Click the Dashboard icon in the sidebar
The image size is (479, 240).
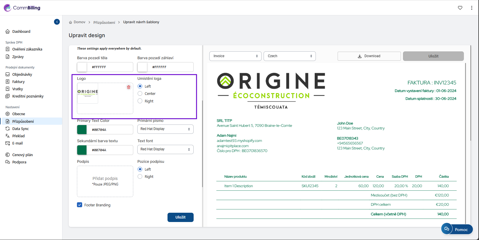click(x=8, y=31)
